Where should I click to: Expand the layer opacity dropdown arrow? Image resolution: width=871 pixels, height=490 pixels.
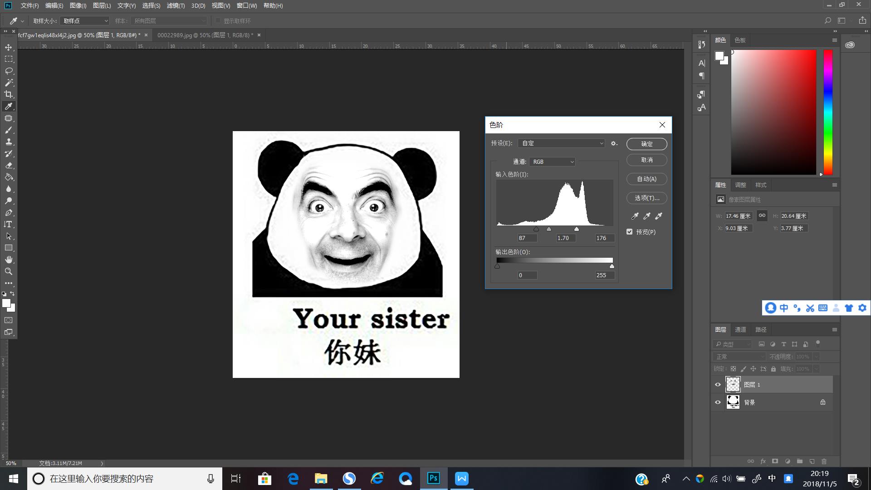coord(816,357)
